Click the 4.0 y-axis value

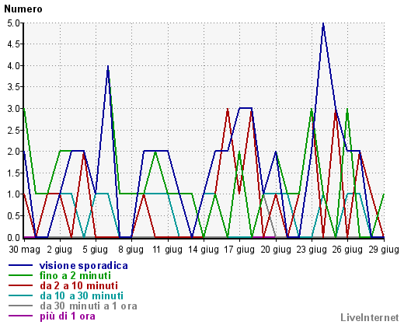13,66
